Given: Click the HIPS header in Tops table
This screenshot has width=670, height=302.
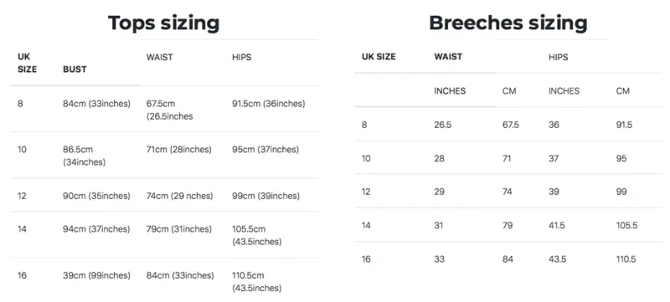Looking at the screenshot, I should 241,57.
